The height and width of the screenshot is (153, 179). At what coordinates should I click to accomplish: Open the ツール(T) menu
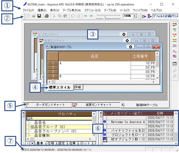point(124,10)
